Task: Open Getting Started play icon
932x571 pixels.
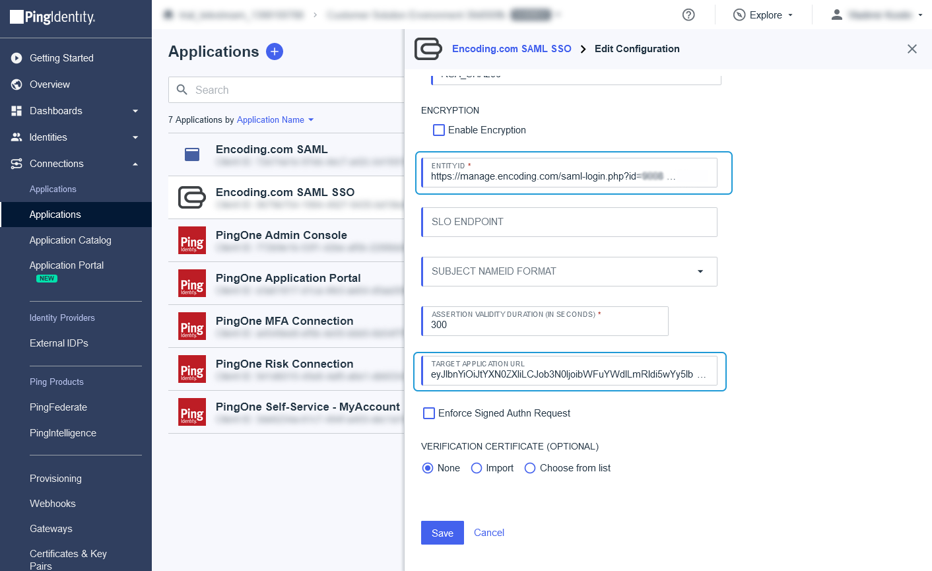Action: tap(17, 58)
